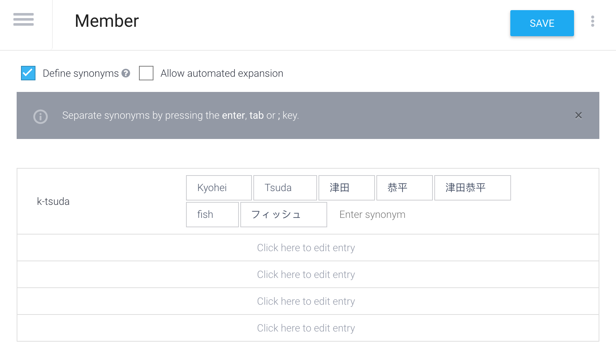Select the 津田 synonym chip
The height and width of the screenshot is (359, 616).
(347, 188)
